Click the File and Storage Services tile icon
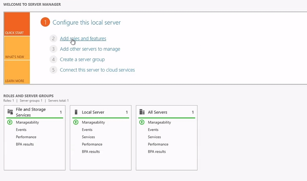307x181 pixels. (x=10, y=112)
